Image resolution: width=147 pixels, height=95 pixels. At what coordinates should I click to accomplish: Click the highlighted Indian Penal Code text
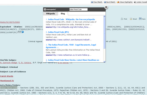coord(9,88)
